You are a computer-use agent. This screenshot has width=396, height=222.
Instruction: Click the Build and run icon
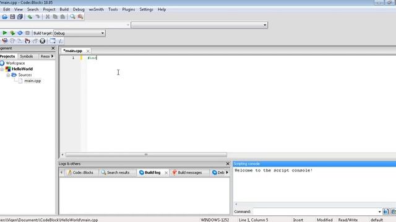click(12, 33)
